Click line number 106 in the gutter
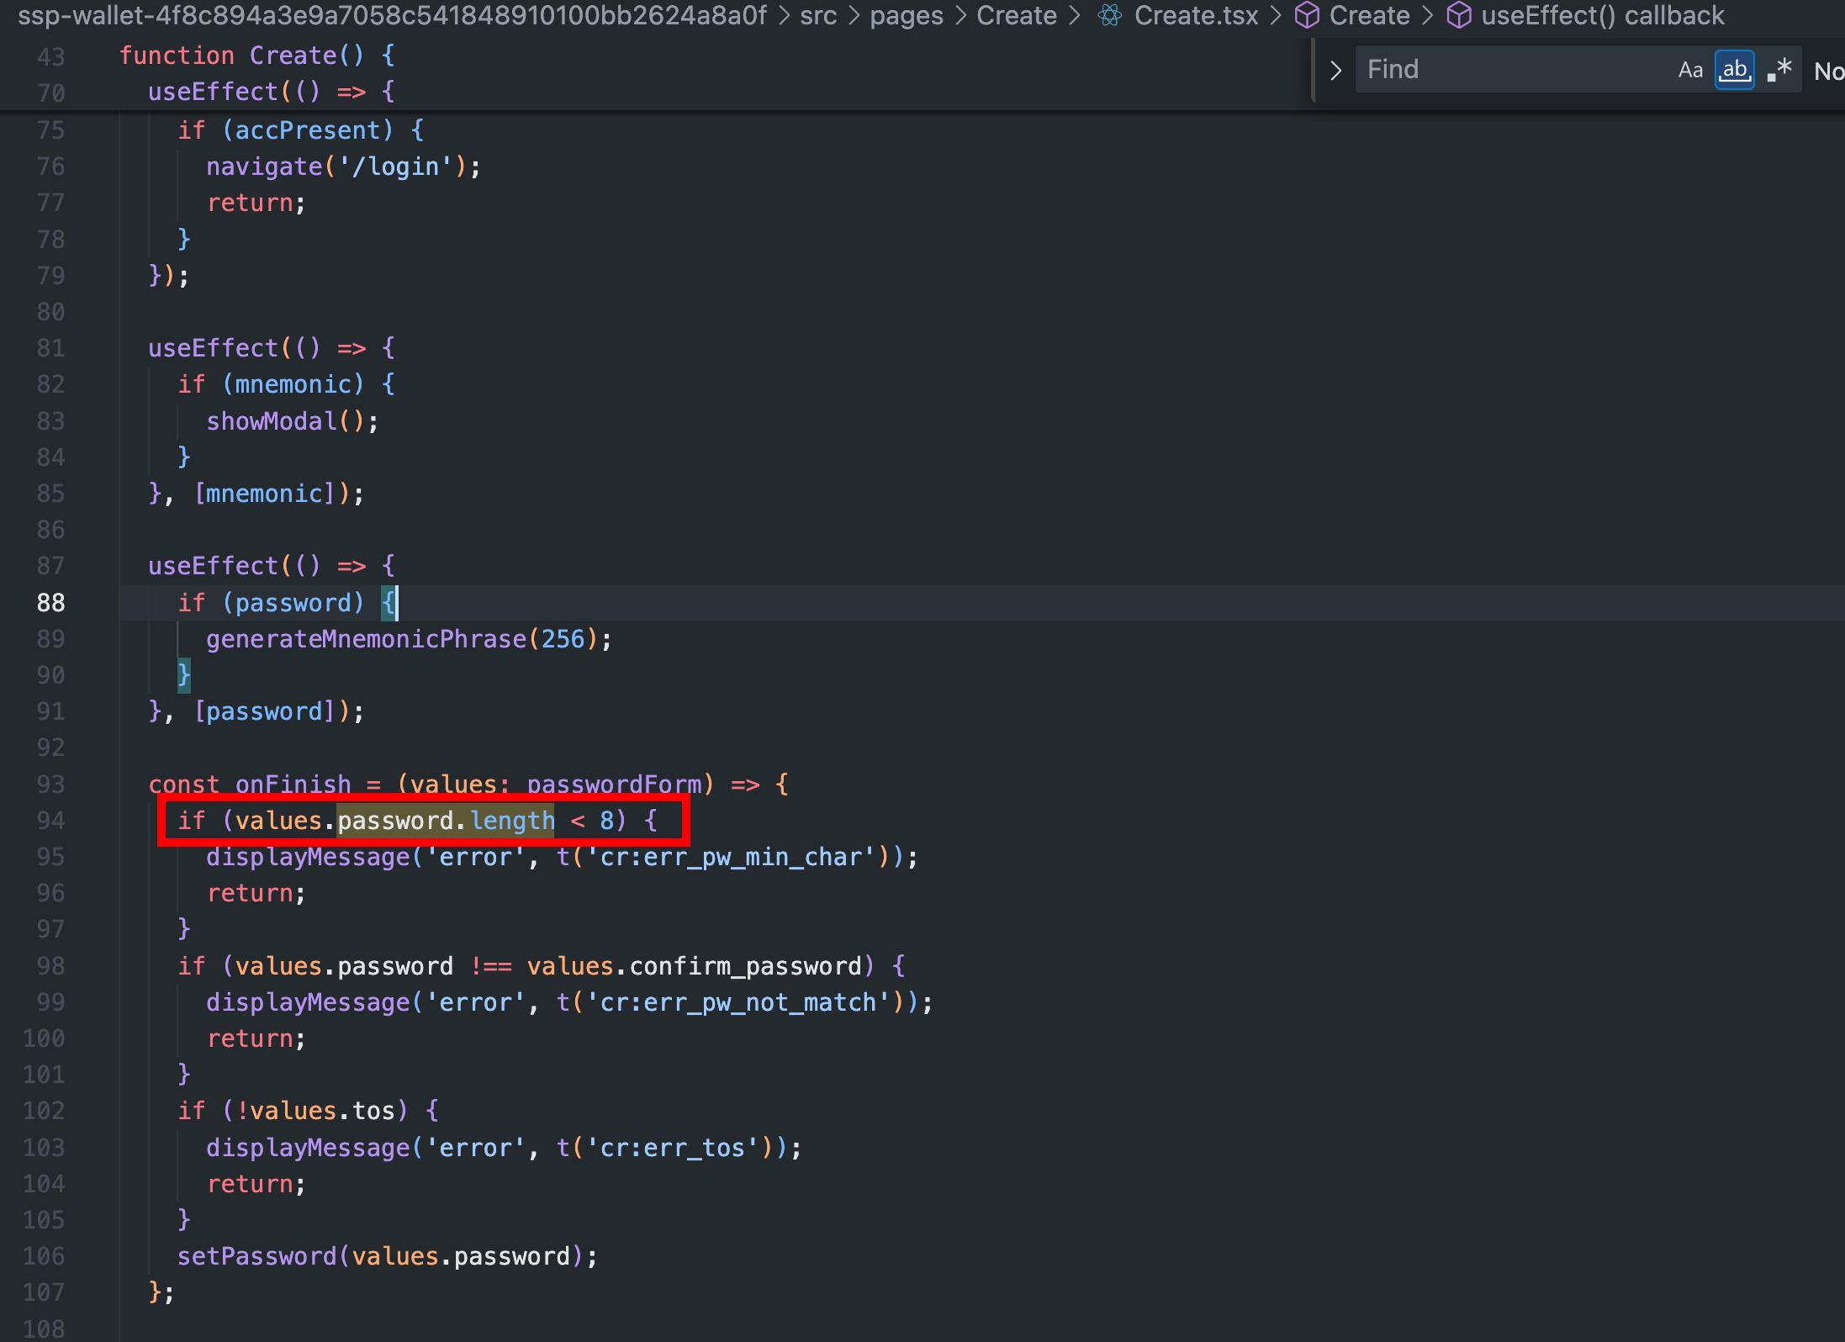 point(44,1256)
